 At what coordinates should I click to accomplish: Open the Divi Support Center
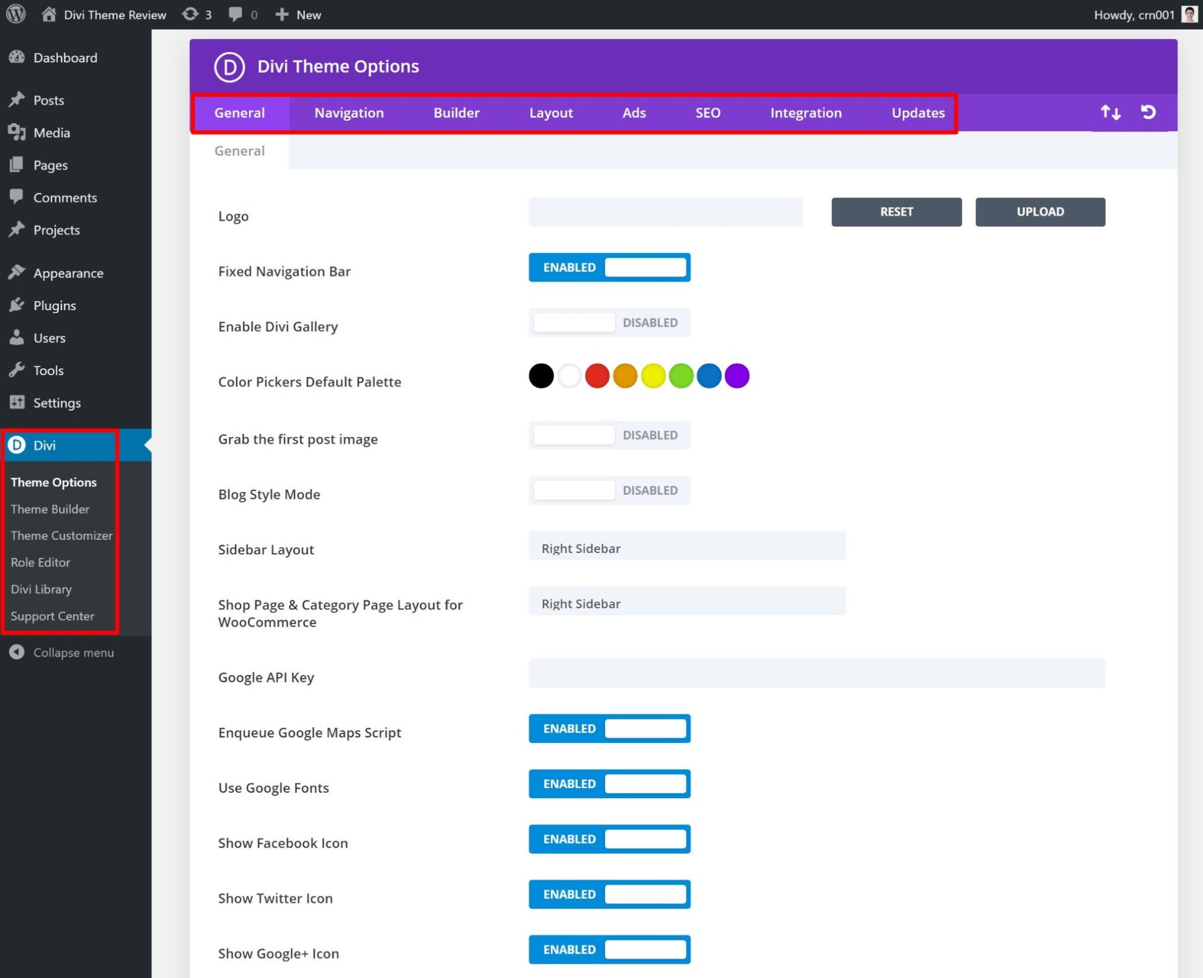click(52, 616)
